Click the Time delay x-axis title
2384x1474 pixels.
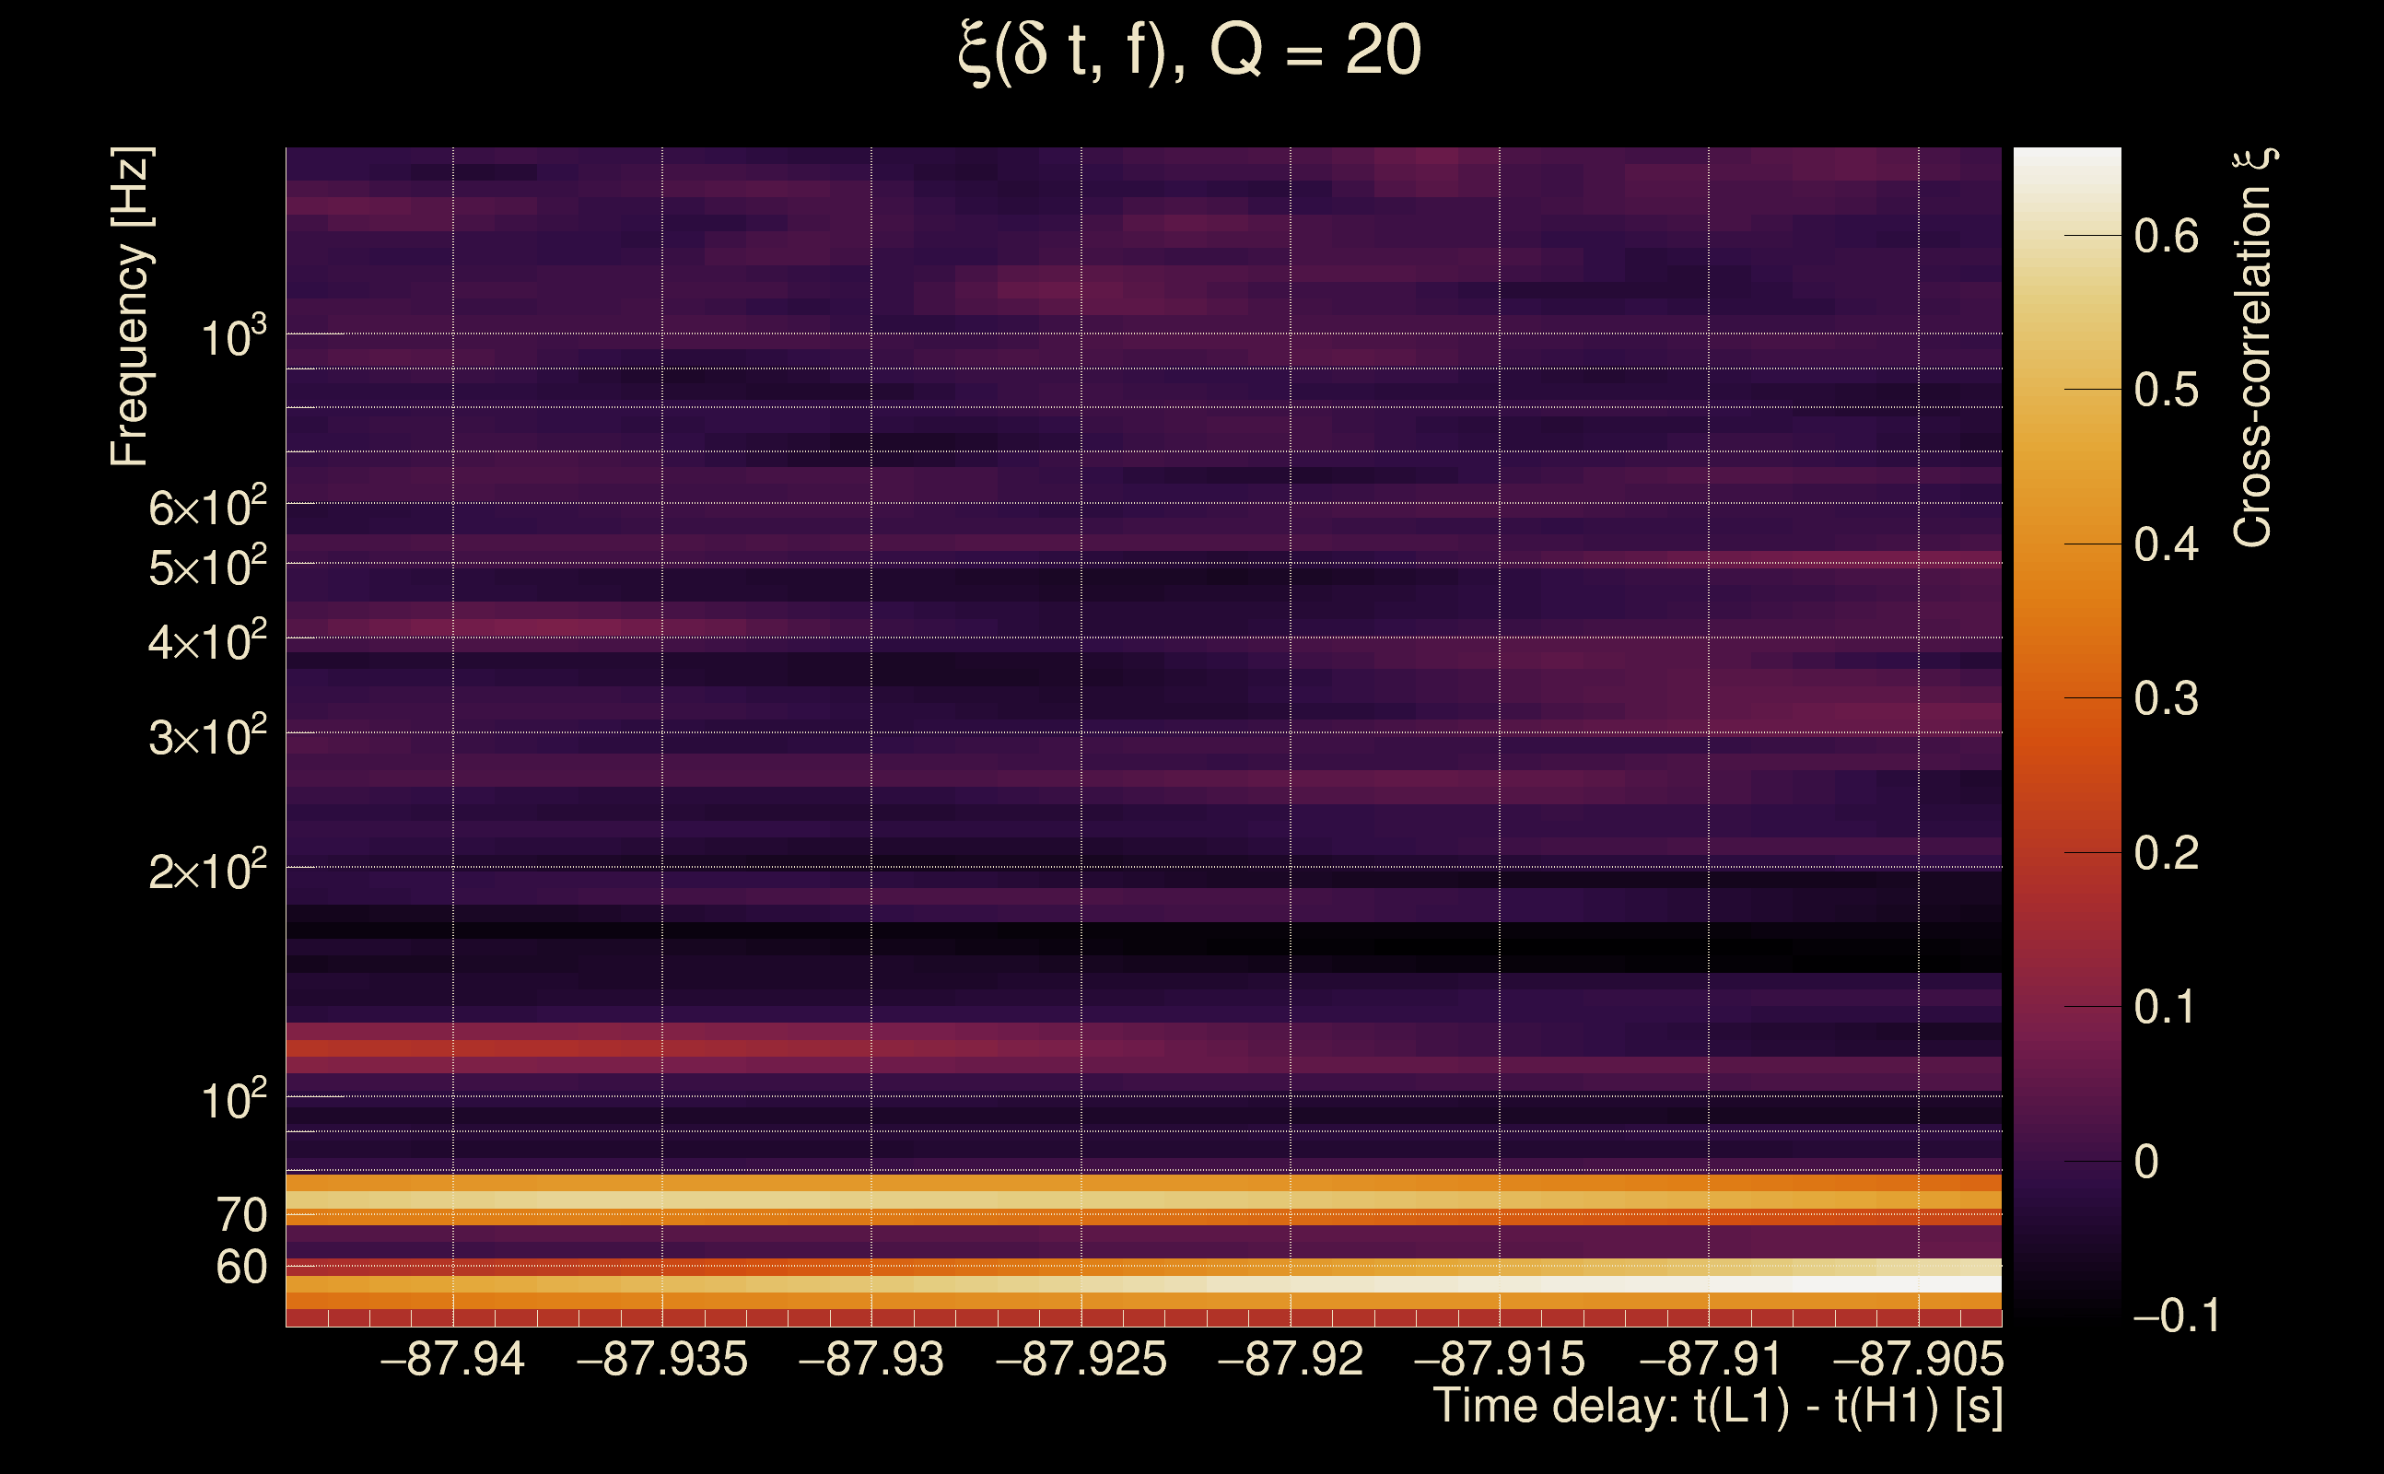[1717, 1406]
